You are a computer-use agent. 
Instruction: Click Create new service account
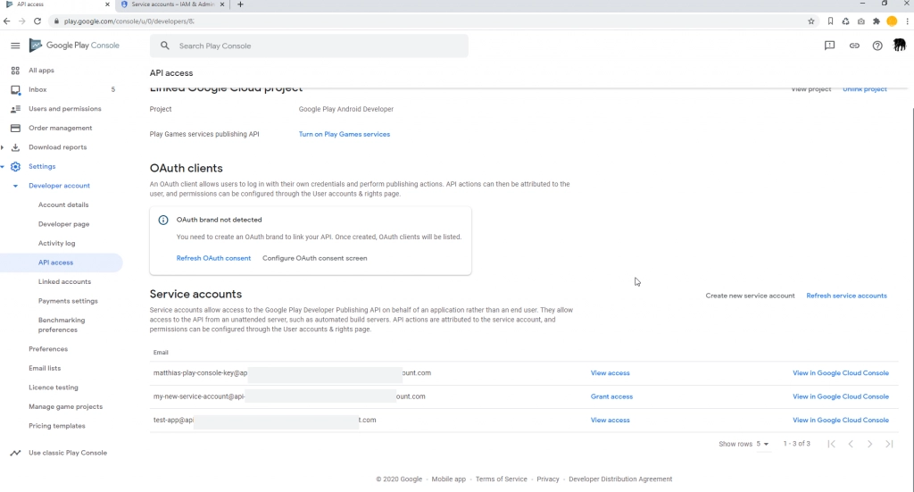pyautogui.click(x=750, y=296)
